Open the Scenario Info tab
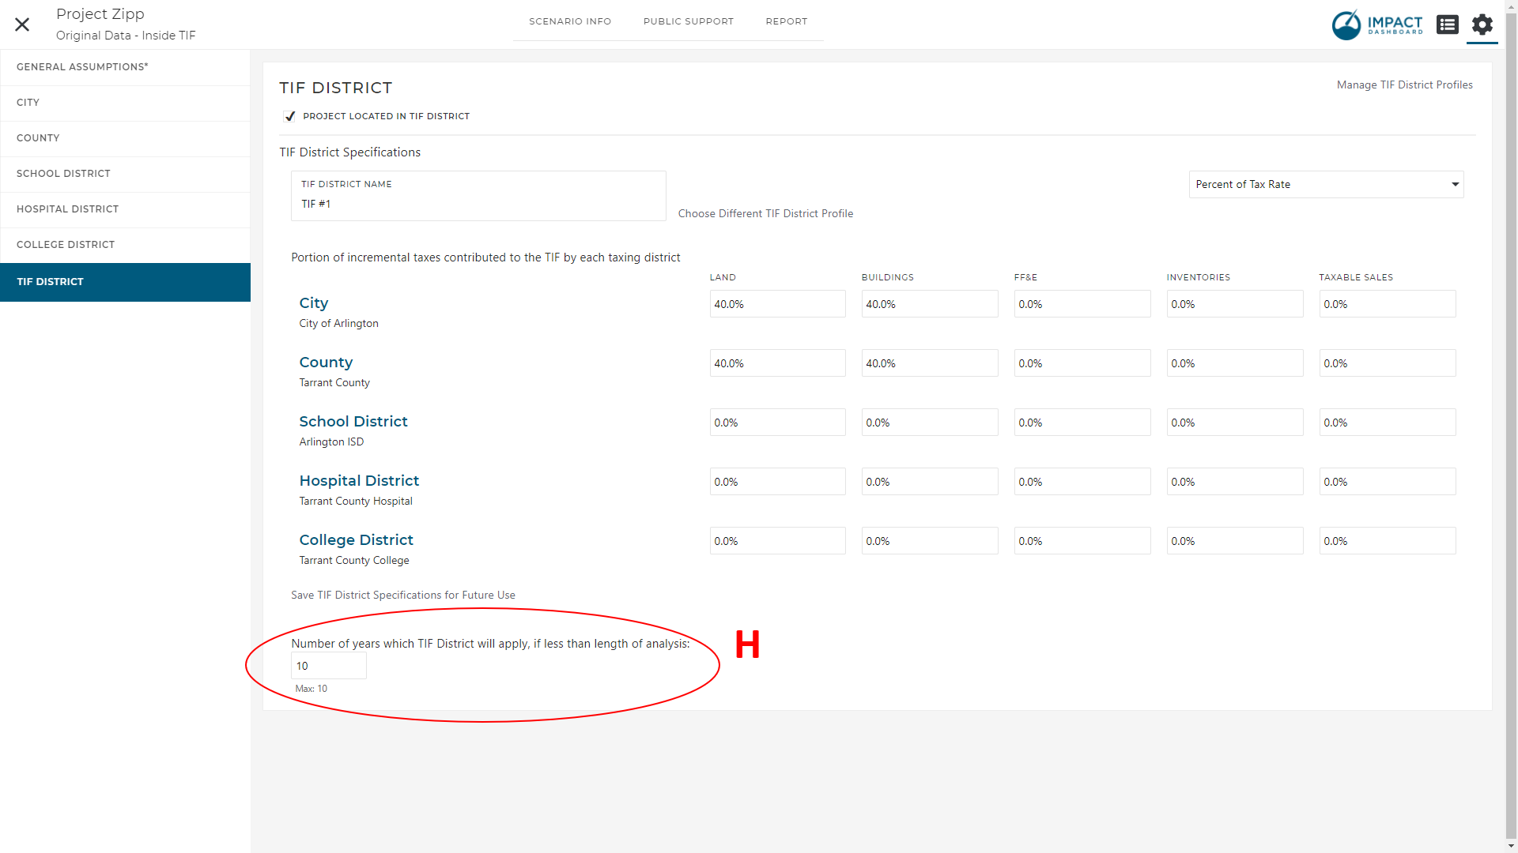The height and width of the screenshot is (853, 1518). click(x=569, y=21)
